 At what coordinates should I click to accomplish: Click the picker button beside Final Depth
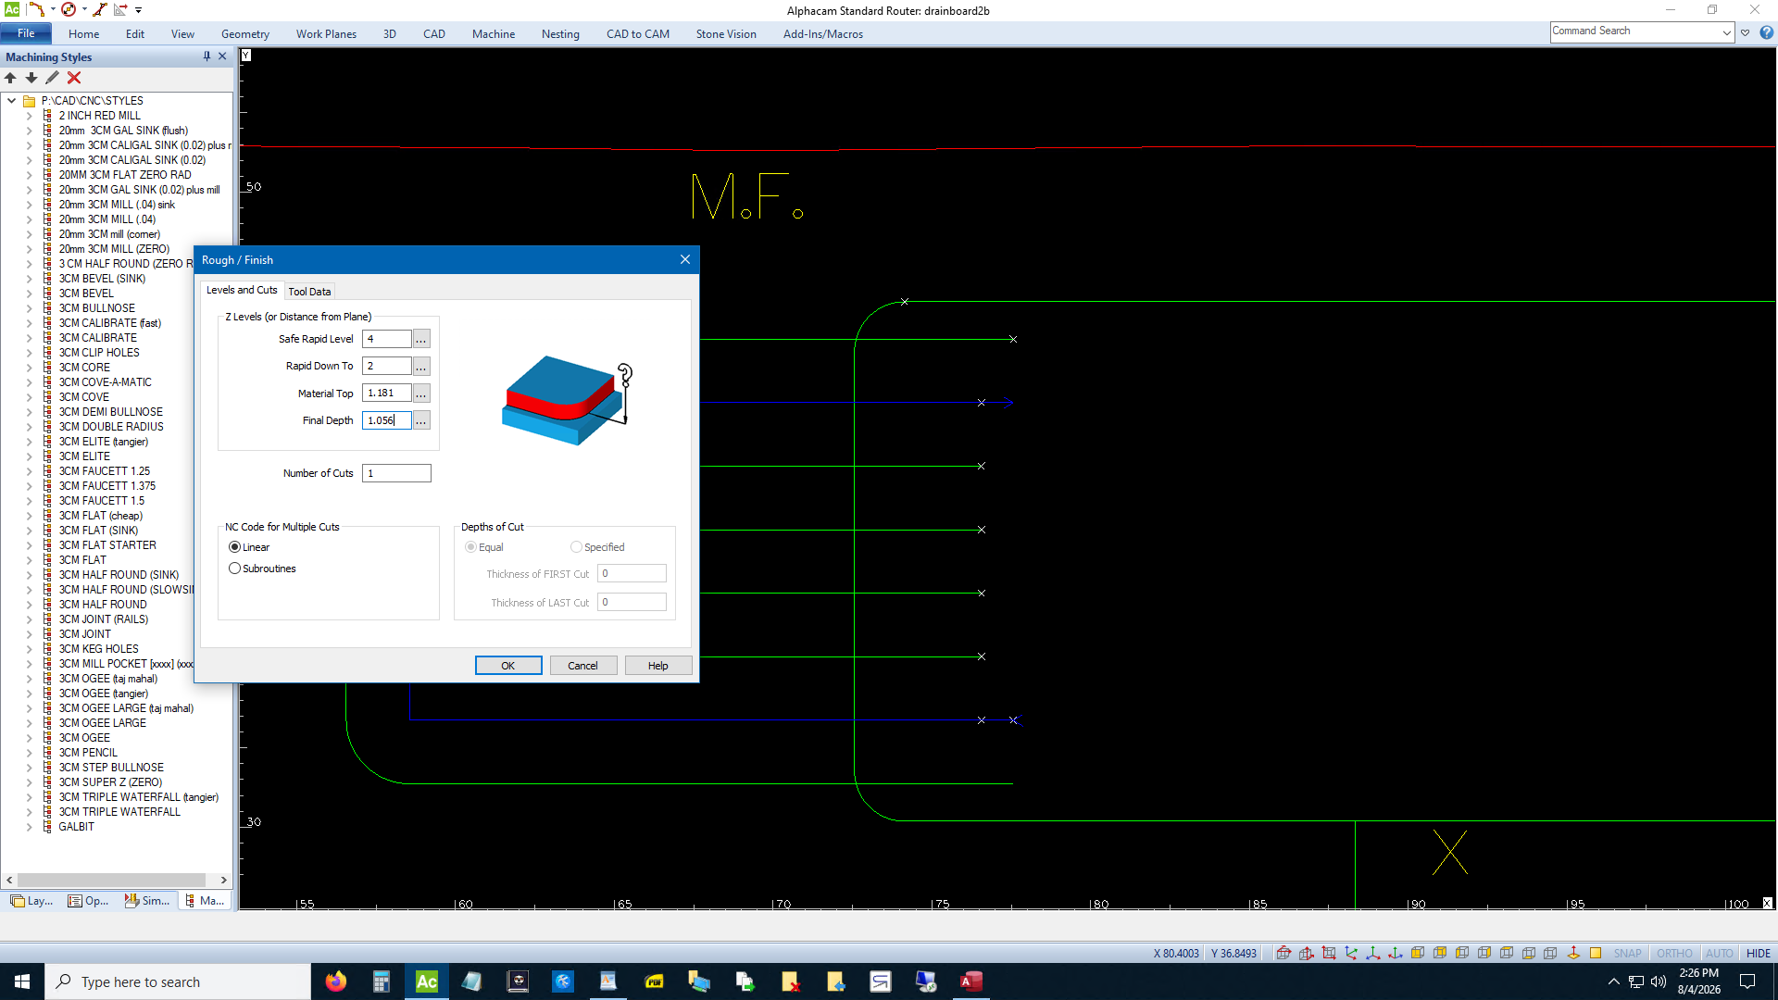(421, 420)
